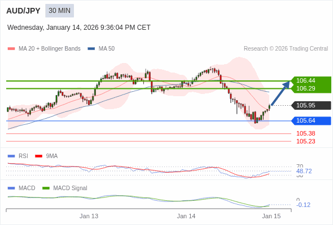Click the MACD value -0.12
Screen dimensions: 333x225
click(x=303, y=205)
